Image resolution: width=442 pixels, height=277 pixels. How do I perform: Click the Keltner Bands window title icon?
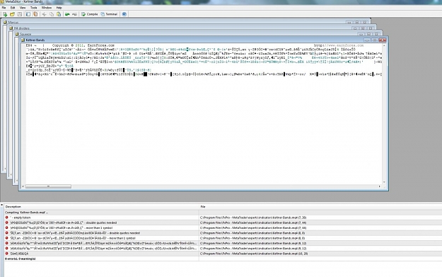pos(23,40)
